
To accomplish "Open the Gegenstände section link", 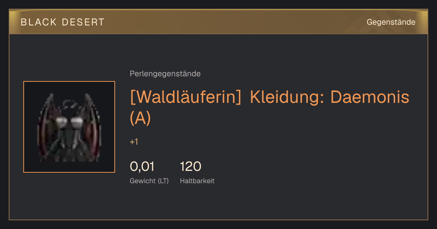I will tap(391, 22).
